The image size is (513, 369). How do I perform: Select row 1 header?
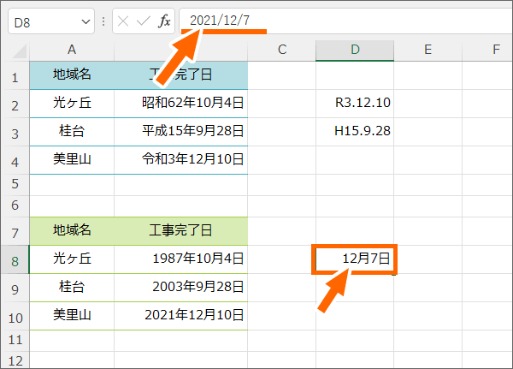[x=15, y=75]
